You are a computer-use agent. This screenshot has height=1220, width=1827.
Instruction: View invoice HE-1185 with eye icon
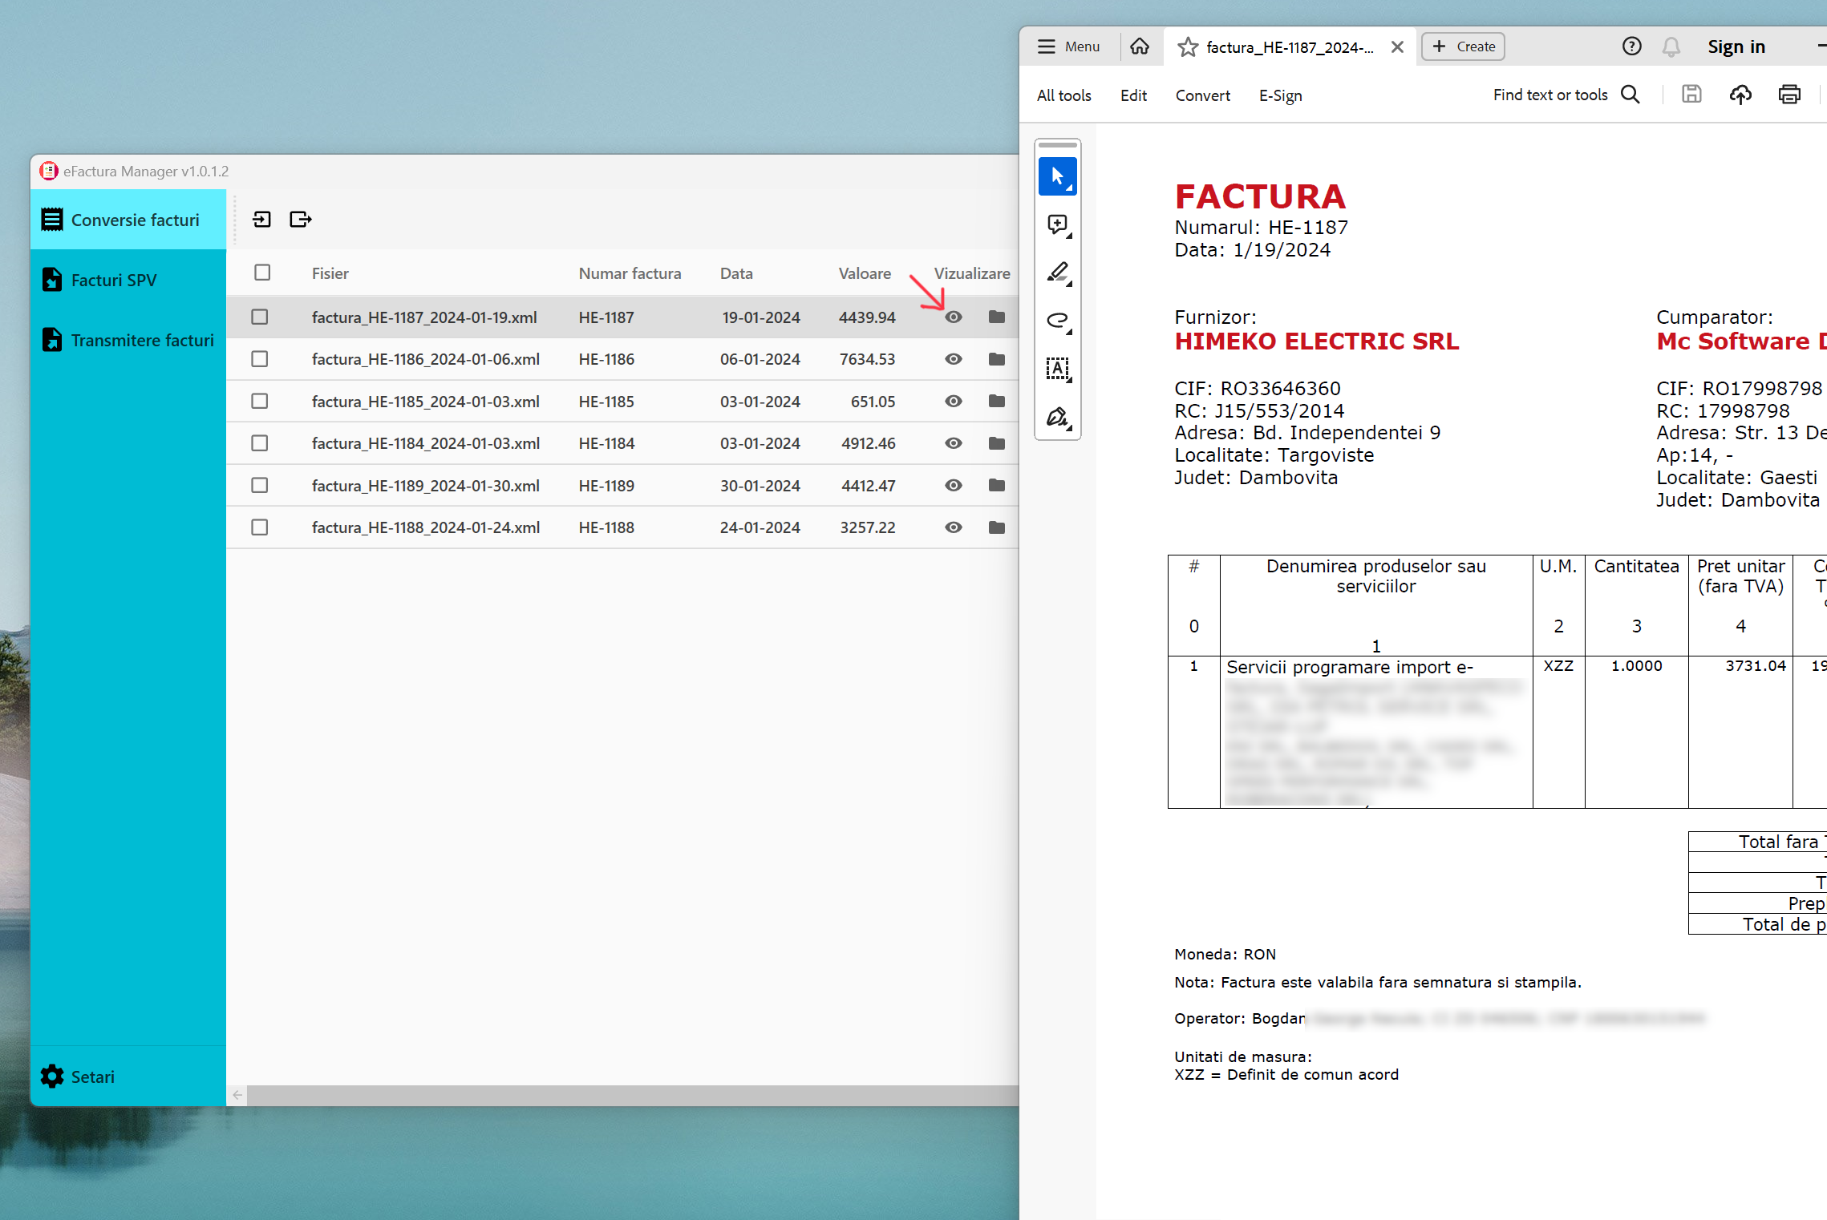pyautogui.click(x=954, y=402)
